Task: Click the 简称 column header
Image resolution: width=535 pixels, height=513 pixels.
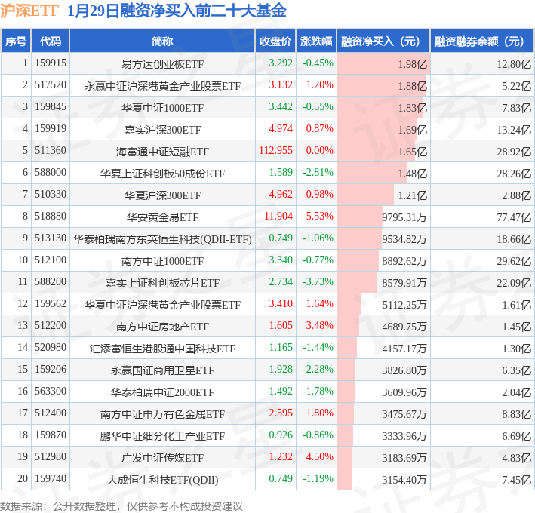Action: point(162,41)
